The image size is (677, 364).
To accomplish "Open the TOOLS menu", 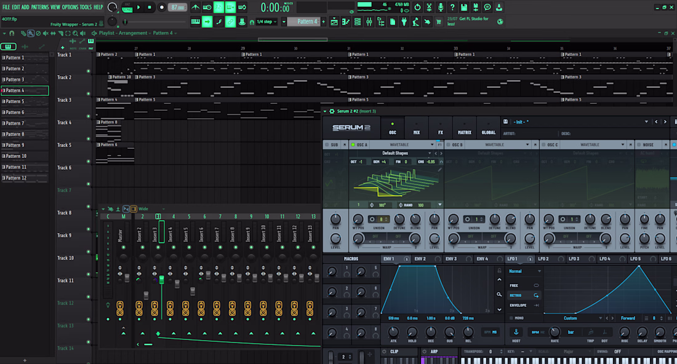I will 86,7.
